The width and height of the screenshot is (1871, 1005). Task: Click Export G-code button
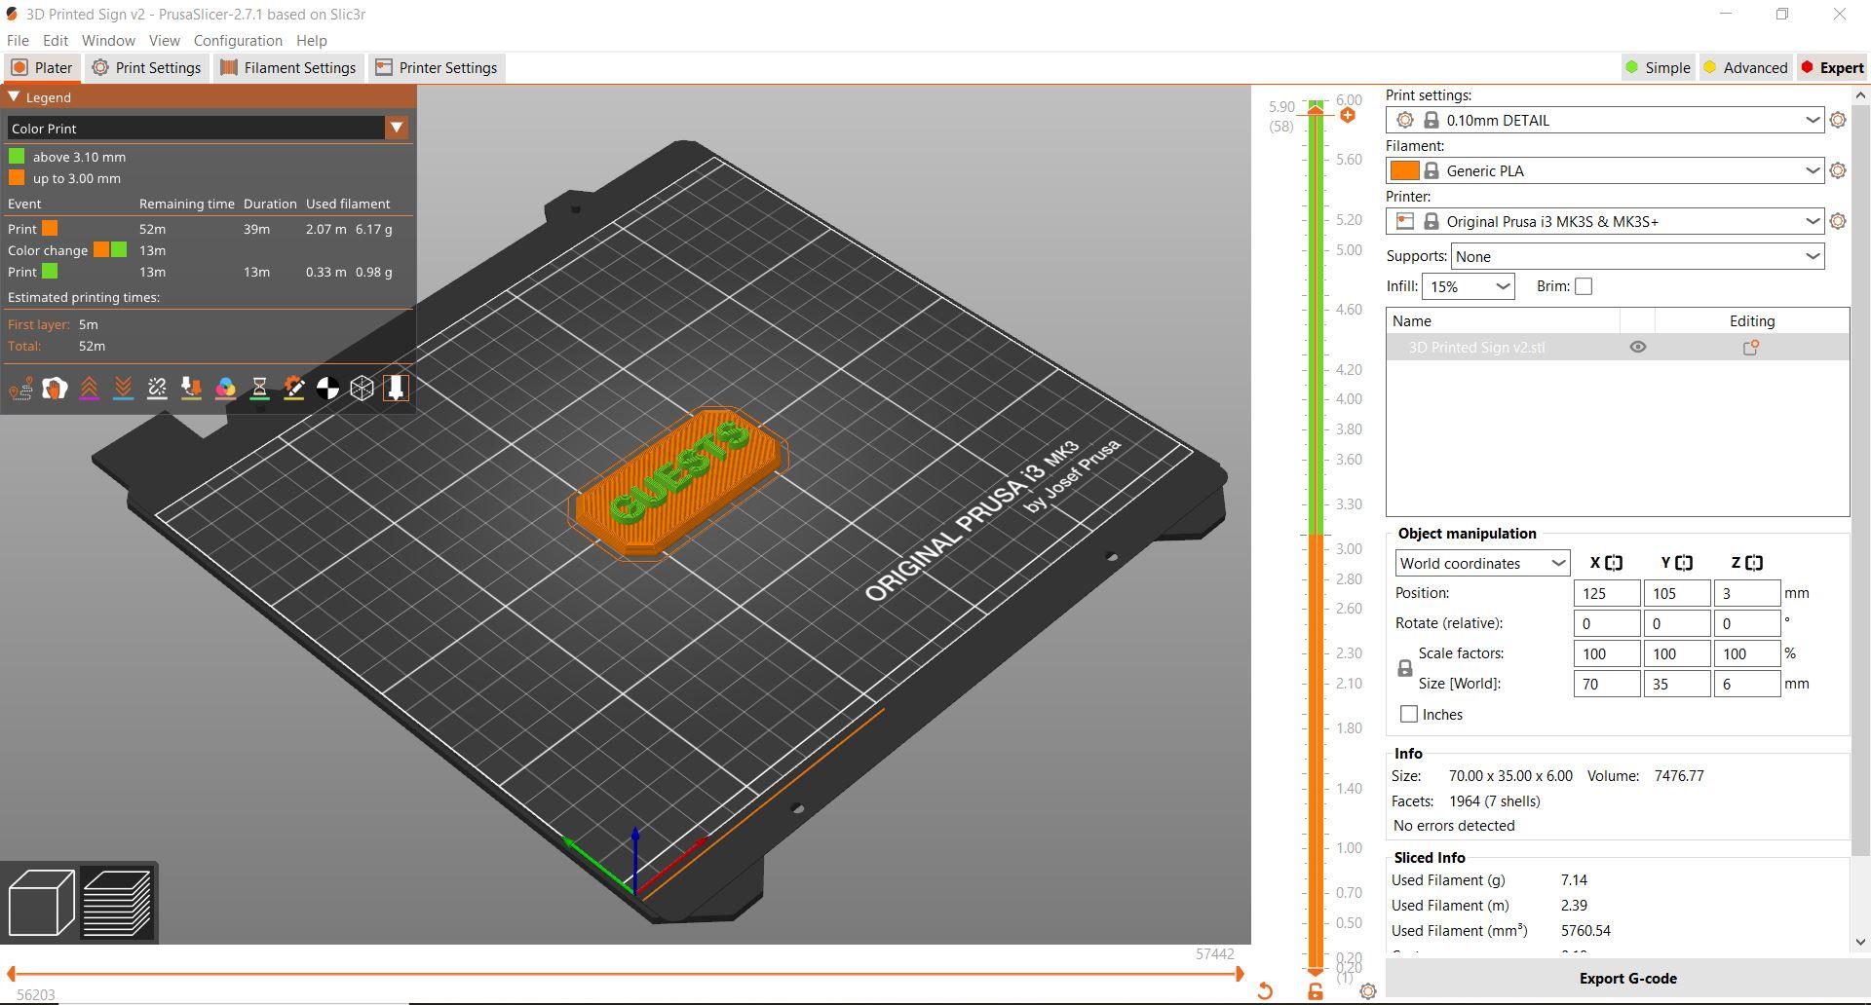1627,979
